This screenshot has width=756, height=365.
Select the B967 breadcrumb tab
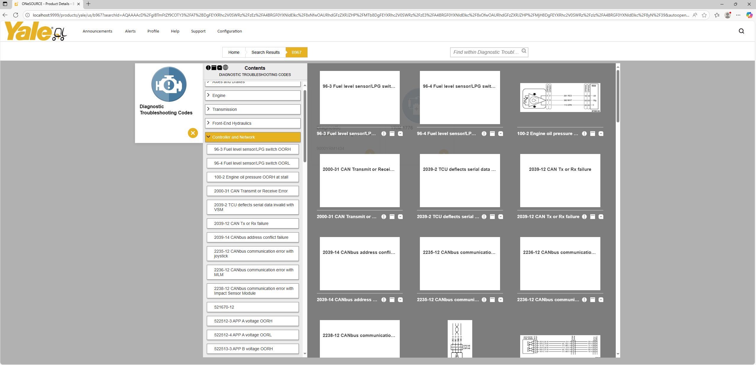click(296, 52)
